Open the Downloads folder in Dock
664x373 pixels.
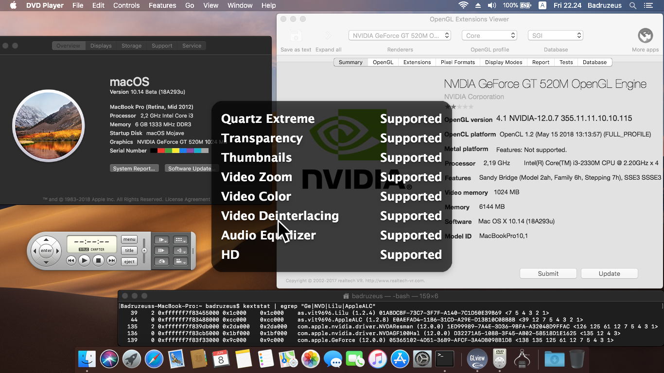(x=554, y=359)
